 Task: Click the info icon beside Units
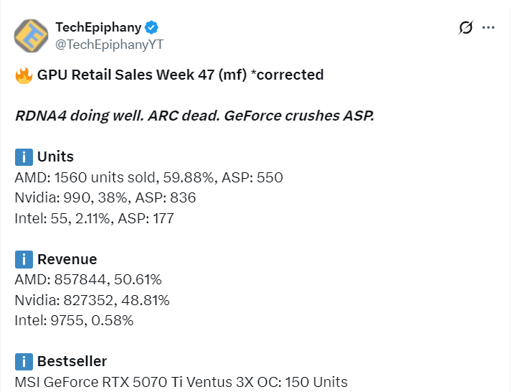(24, 157)
